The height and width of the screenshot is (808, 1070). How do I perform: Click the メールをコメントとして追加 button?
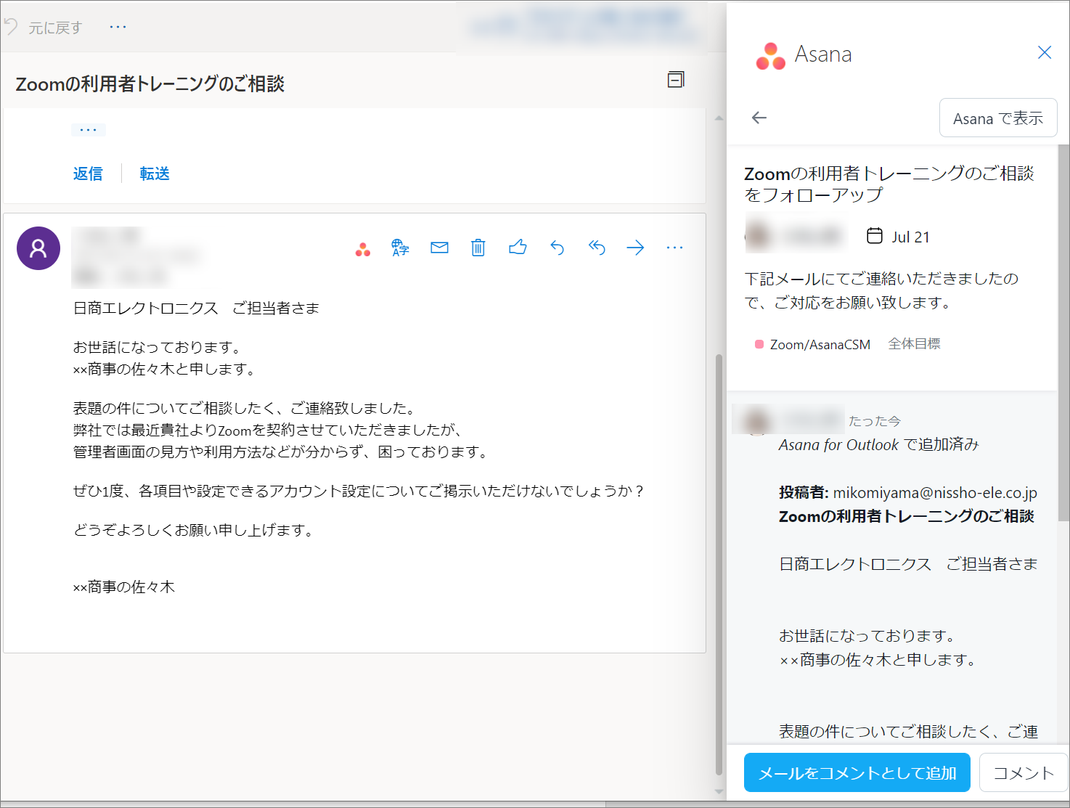tap(857, 773)
